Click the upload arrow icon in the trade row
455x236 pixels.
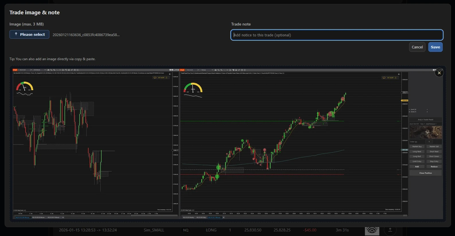click(390, 230)
